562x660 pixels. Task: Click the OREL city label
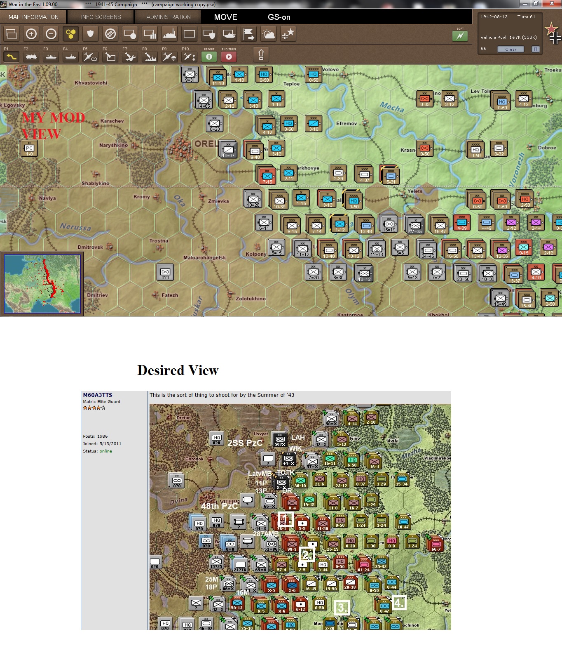pos(206,144)
